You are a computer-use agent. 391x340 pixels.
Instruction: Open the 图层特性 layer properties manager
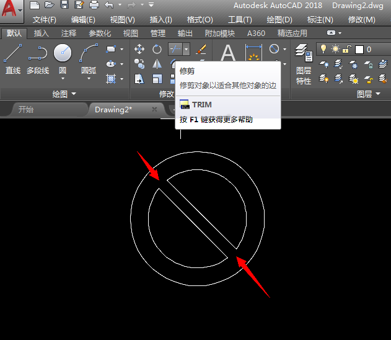pyautogui.click(x=304, y=64)
